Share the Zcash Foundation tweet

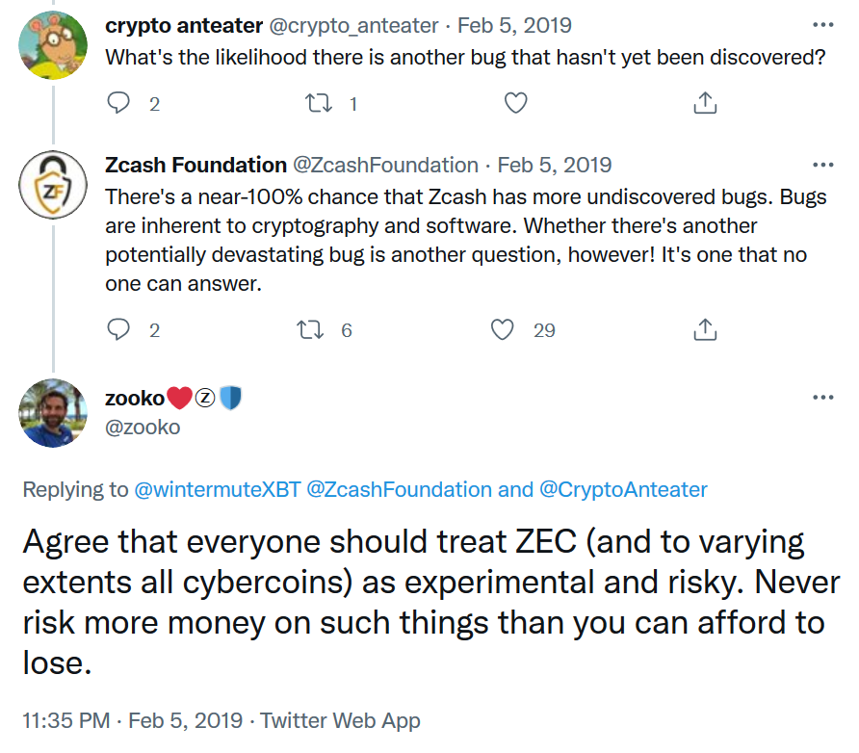(705, 330)
